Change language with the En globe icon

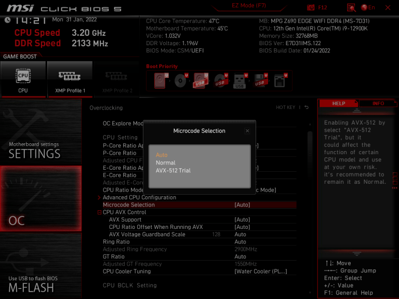point(368,7)
